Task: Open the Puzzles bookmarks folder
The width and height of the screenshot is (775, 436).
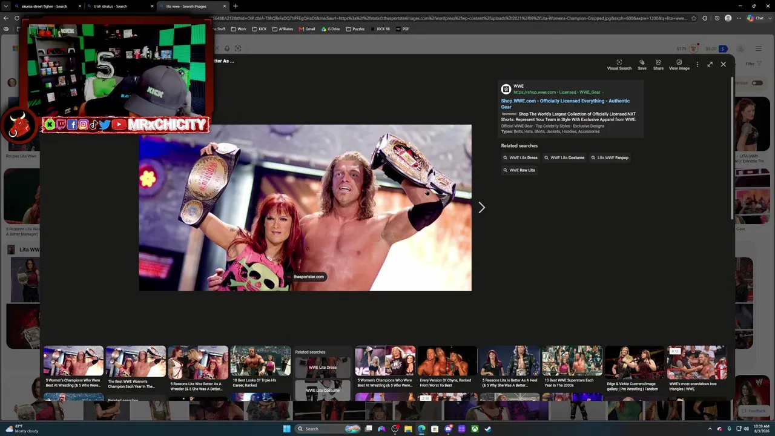Action: coord(355,29)
